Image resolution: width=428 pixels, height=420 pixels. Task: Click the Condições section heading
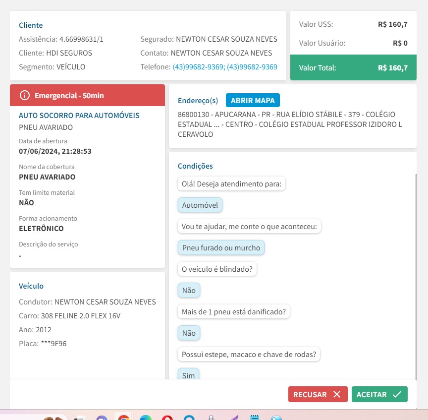tap(195, 166)
